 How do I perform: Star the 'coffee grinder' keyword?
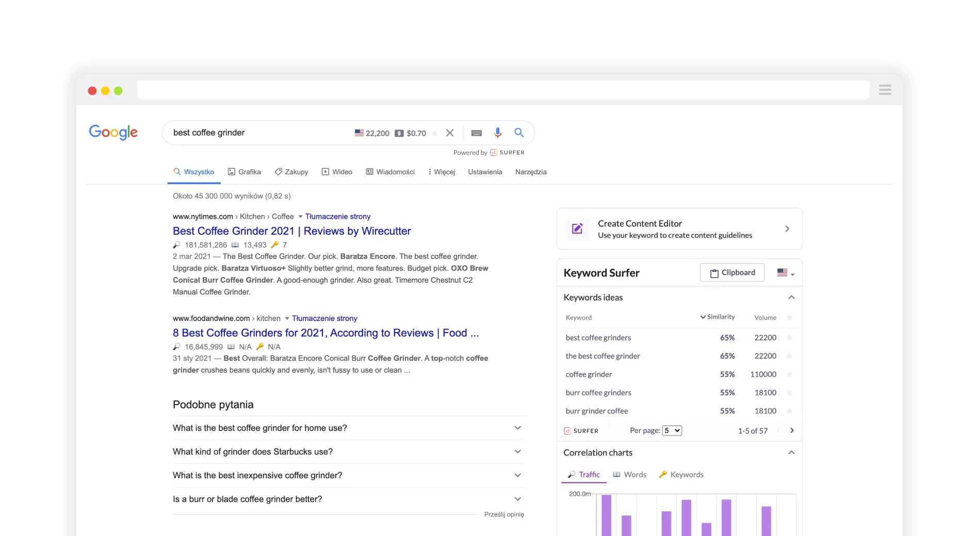tap(789, 374)
